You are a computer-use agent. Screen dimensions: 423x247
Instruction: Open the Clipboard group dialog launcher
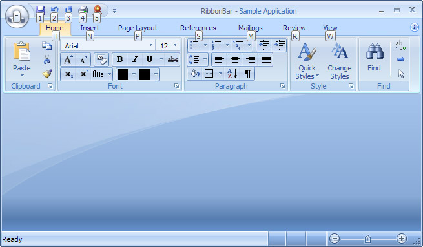pyautogui.click(x=50, y=86)
